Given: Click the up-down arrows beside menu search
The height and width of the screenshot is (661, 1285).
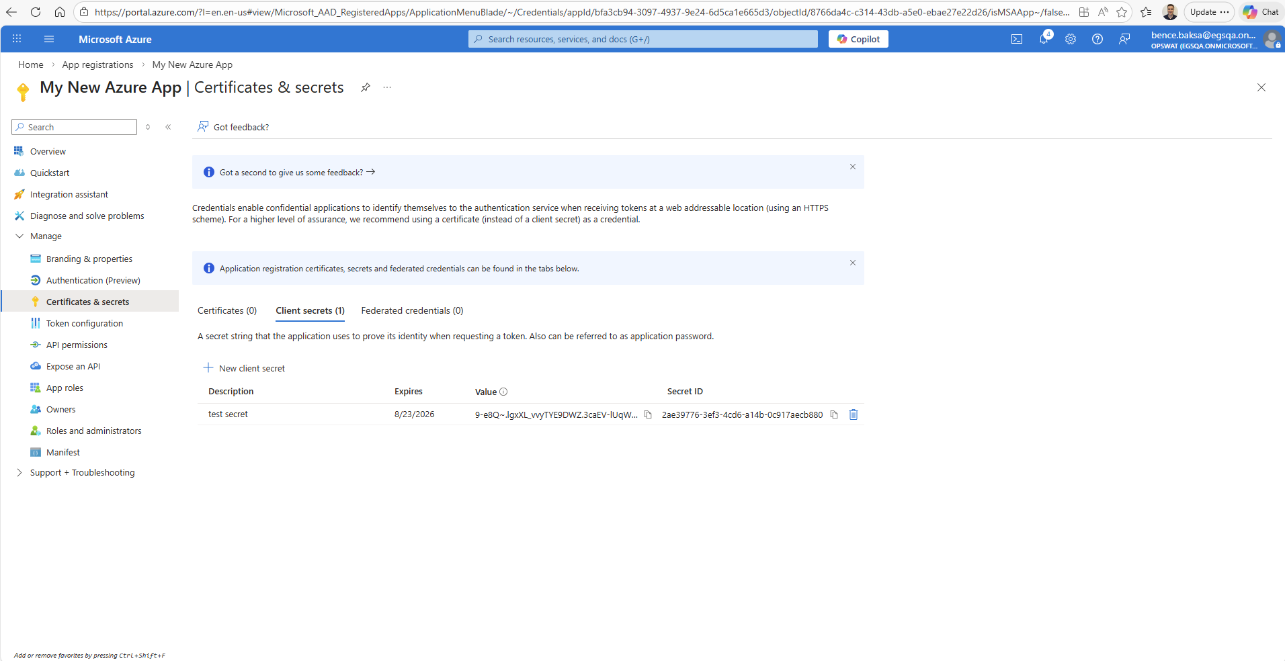Looking at the screenshot, I should 148,127.
